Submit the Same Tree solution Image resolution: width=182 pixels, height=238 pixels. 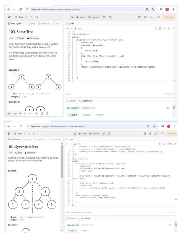94,17
